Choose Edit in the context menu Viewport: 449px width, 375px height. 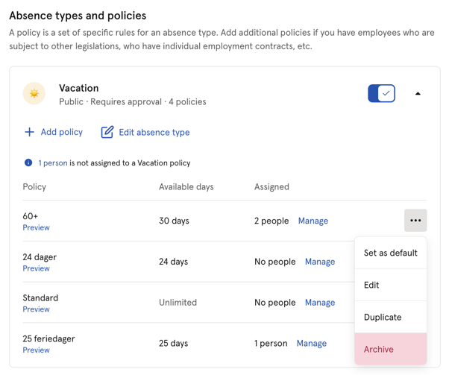click(x=371, y=285)
